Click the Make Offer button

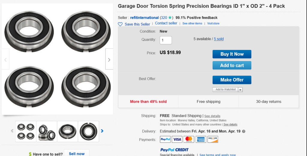click(x=232, y=80)
